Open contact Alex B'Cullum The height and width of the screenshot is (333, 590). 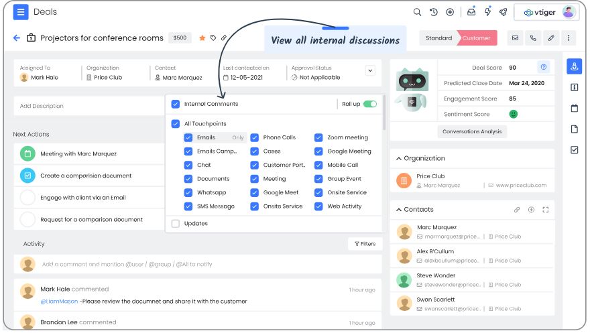[x=435, y=251]
